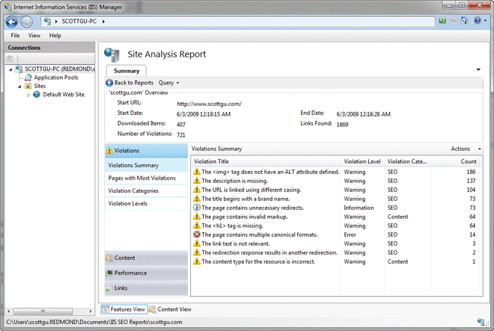Click the SCOTTGU-PC server node icon

19,69
